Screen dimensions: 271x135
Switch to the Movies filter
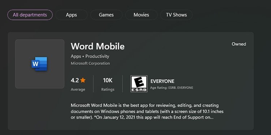141,15
